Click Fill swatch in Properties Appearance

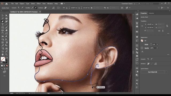(142, 41)
